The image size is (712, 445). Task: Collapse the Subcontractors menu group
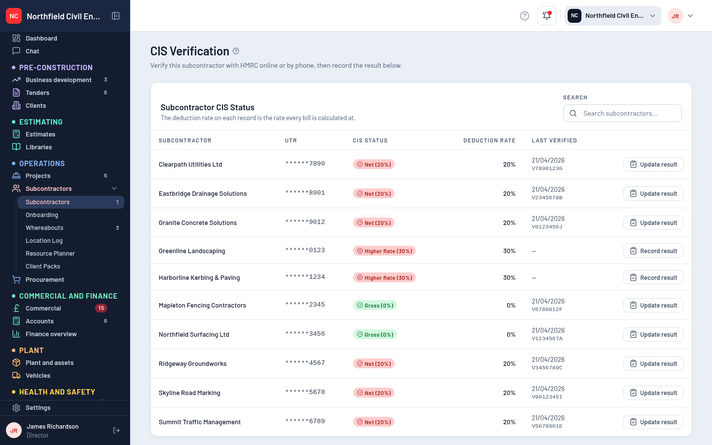pyautogui.click(x=114, y=188)
